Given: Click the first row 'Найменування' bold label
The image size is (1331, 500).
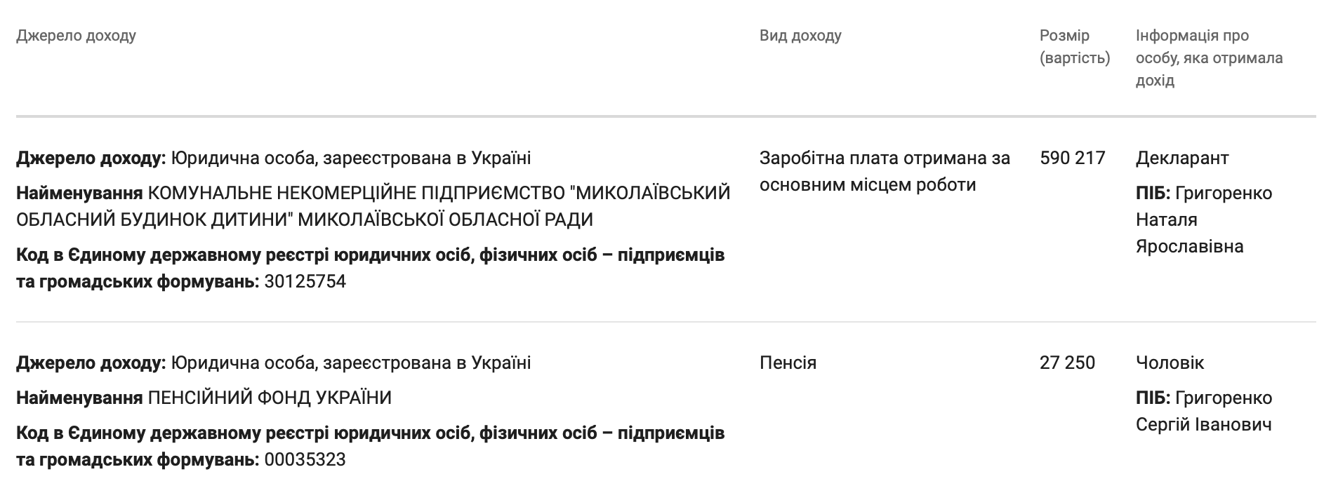Looking at the screenshot, I should [79, 193].
